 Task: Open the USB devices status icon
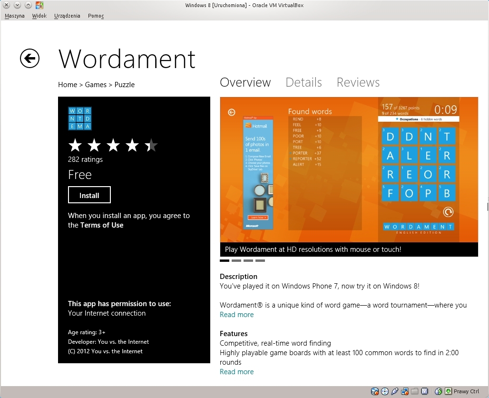[x=394, y=391]
